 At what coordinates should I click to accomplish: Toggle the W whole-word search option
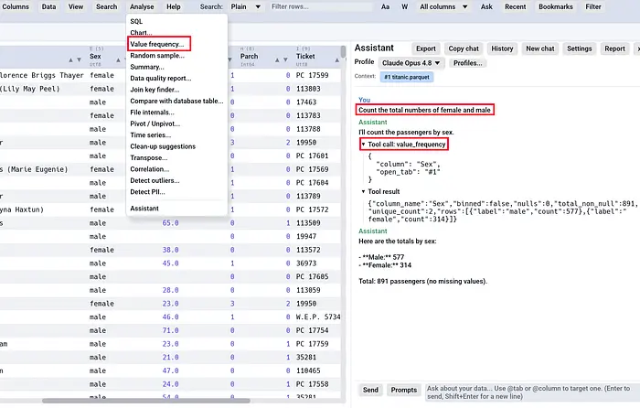[404, 6]
